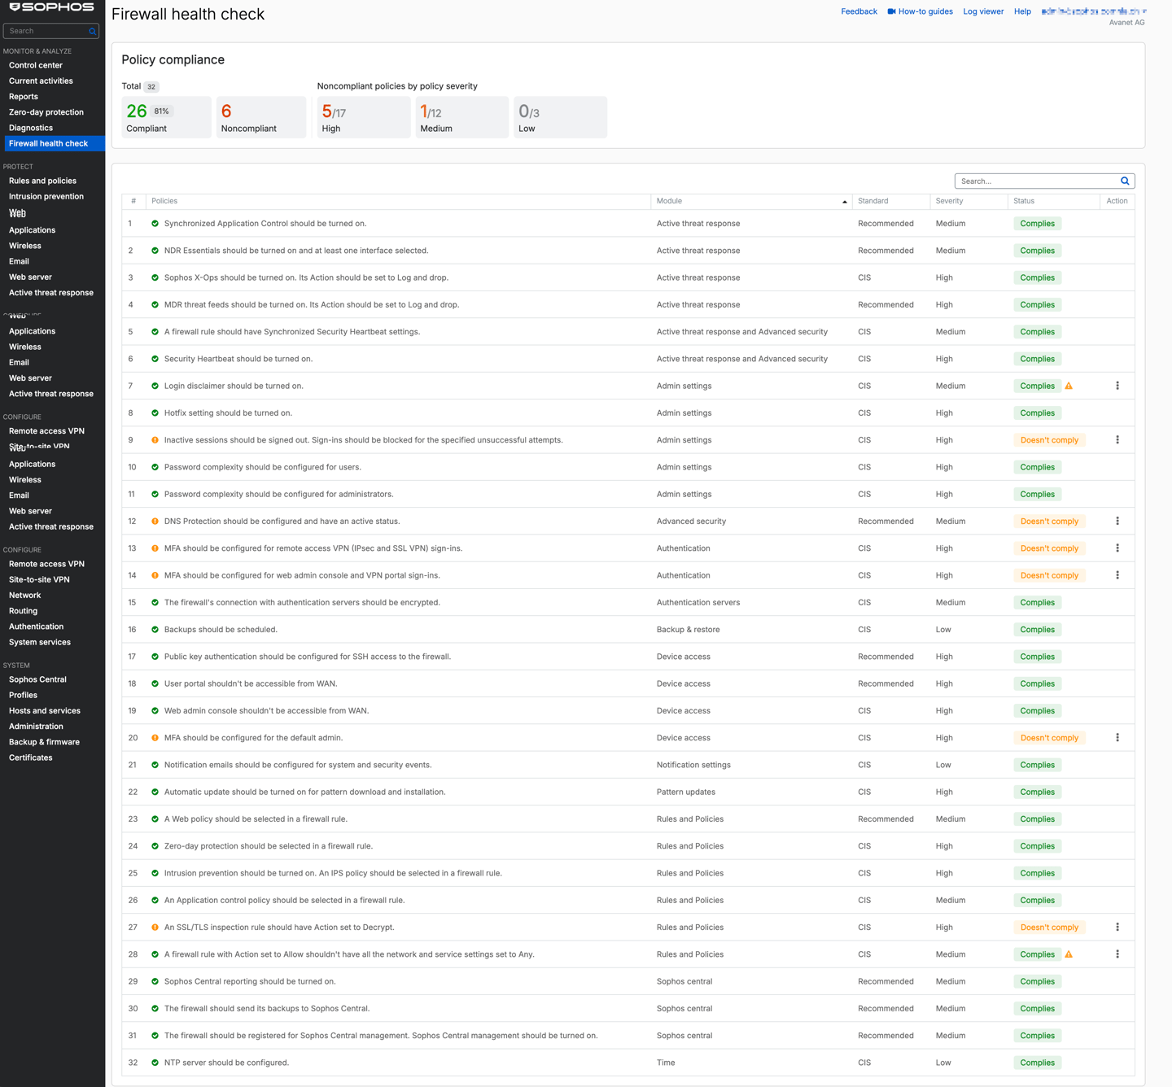Click the # column header
The image size is (1172, 1087).
[133, 201]
